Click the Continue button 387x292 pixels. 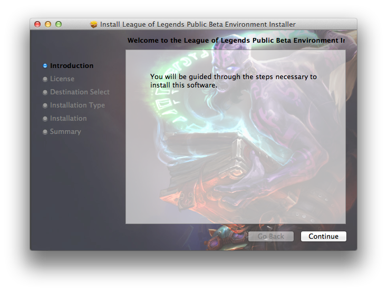(323, 236)
